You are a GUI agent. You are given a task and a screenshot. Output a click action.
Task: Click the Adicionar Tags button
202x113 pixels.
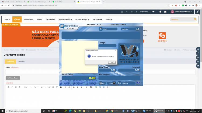[13, 78]
